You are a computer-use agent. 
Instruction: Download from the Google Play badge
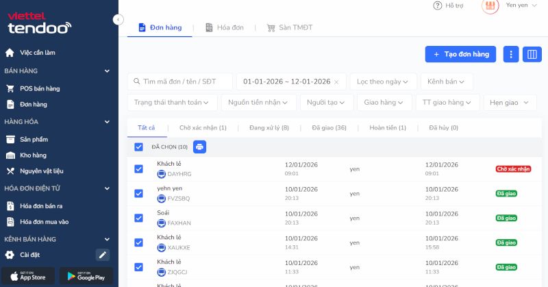pos(86,275)
